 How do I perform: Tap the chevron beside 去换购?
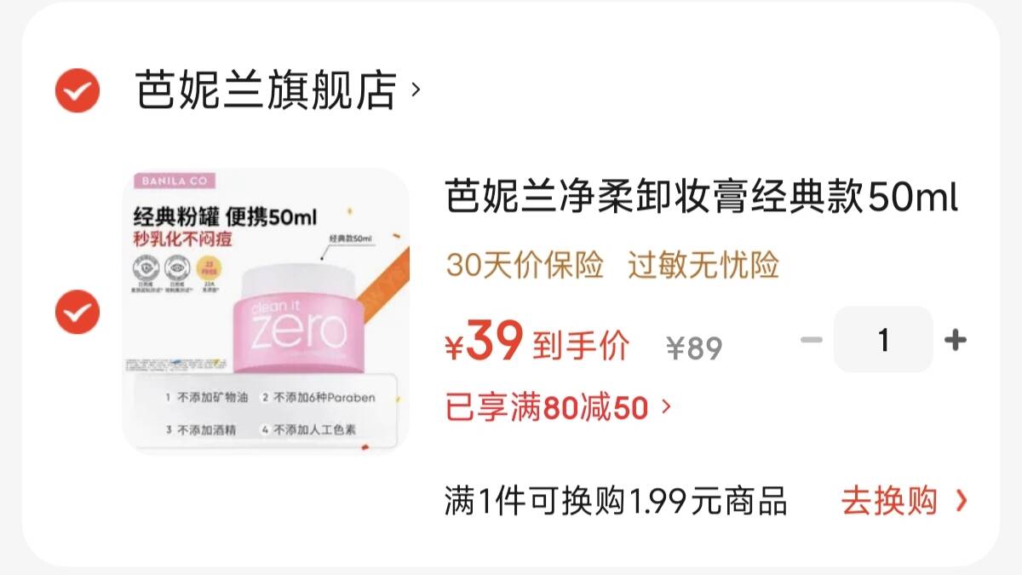(962, 501)
